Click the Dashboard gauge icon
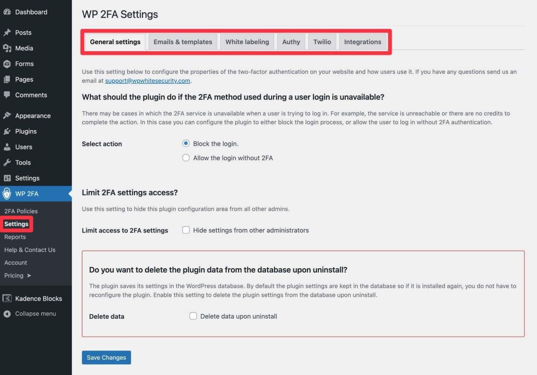Viewport: 537px width, 375px height. (7, 12)
